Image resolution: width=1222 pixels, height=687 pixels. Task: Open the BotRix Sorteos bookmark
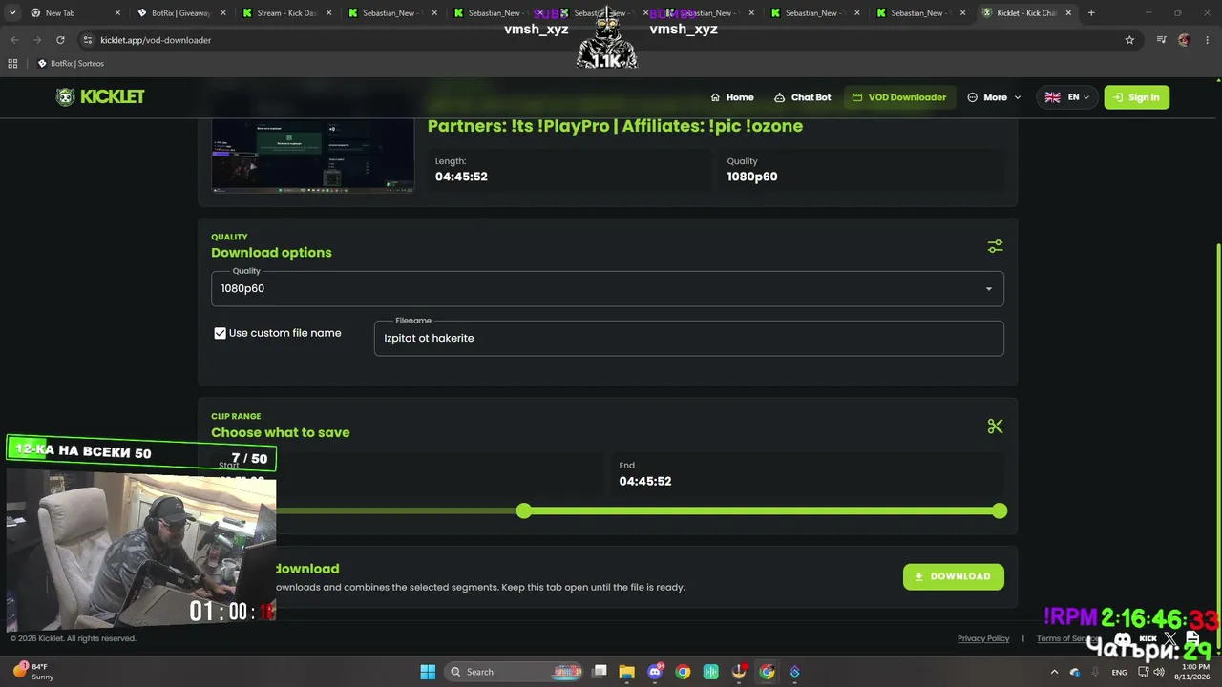[x=71, y=63]
